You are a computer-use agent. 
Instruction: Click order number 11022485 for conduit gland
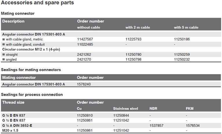pos(85,44)
